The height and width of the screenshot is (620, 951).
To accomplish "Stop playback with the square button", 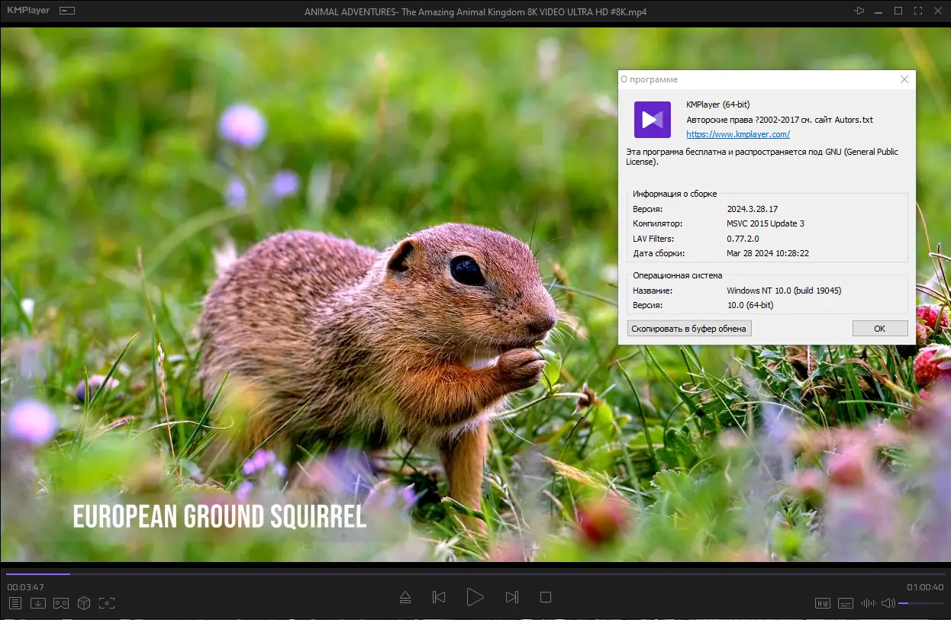I will click(x=546, y=597).
